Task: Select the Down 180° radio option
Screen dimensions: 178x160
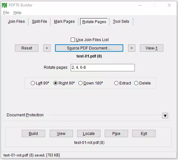Action: 91,83
